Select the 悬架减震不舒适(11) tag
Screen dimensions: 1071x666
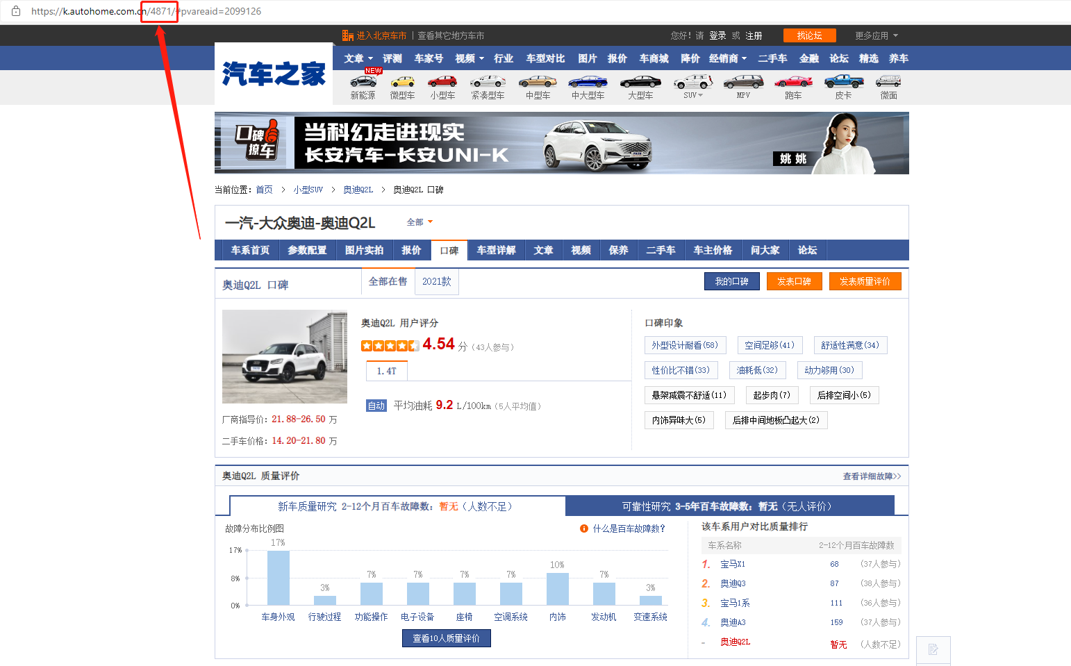click(689, 395)
